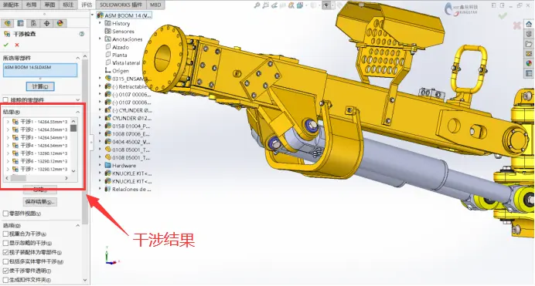Click the Hide/Show Items eye icon
Screen dimensions: 535x286
click(327, 5)
